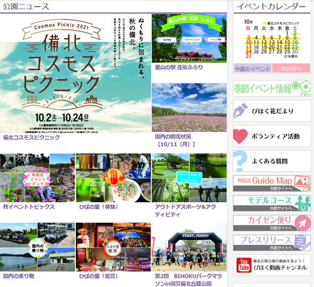The image size is (314, 287).
Task: Open ボランティア活動 link text
Action: tap(275, 137)
